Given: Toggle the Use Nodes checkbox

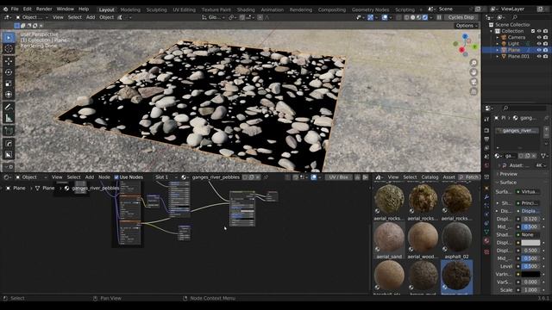Looking at the screenshot, I should coord(116,177).
